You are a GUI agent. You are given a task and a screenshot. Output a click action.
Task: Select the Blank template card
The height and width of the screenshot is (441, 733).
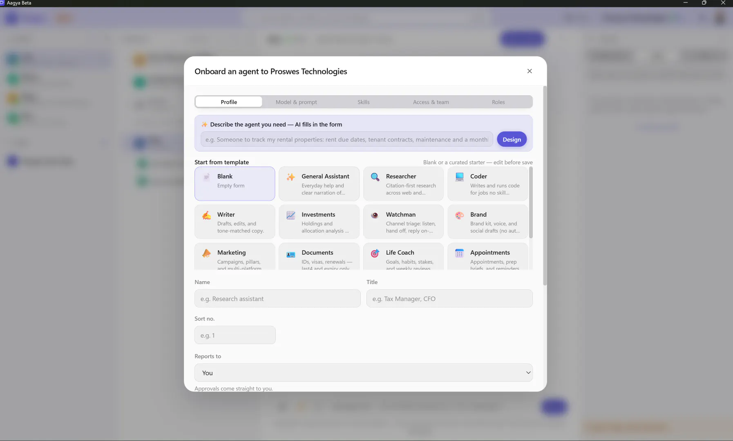click(235, 184)
